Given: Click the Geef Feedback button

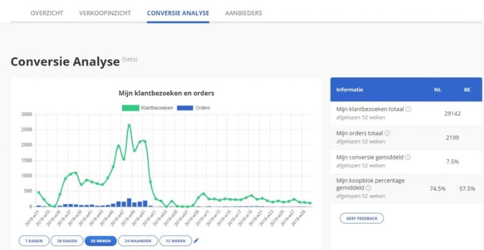Looking at the screenshot, I should coord(361,219).
